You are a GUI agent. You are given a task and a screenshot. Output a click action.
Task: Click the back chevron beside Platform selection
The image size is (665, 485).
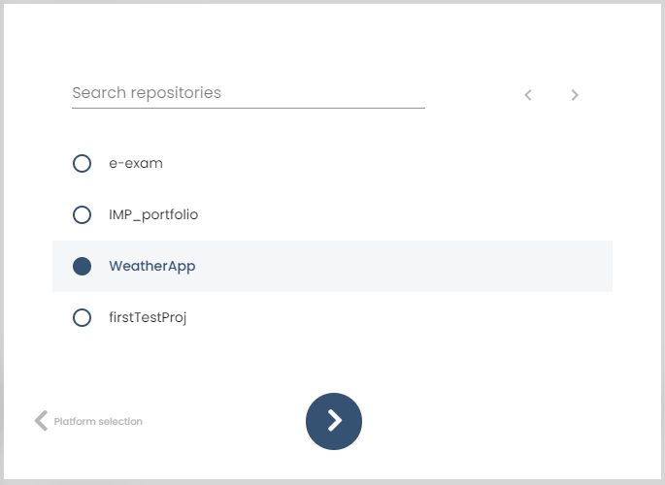[x=41, y=420]
